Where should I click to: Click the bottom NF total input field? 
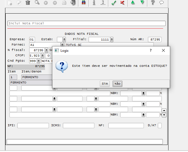click(126, 125)
